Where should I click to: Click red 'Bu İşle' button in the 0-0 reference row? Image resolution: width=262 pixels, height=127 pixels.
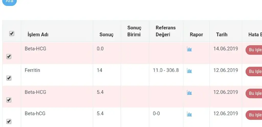point(254,115)
